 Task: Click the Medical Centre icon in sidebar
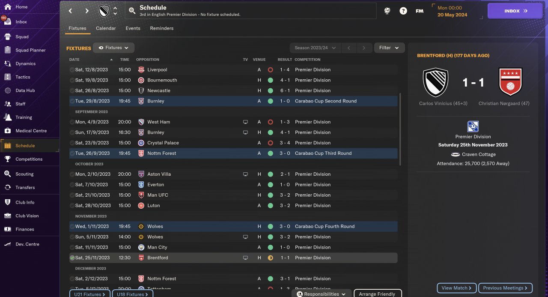click(x=7, y=131)
